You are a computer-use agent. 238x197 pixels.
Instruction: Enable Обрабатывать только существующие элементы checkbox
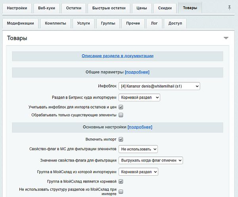pyautogui.click(x=121, y=115)
